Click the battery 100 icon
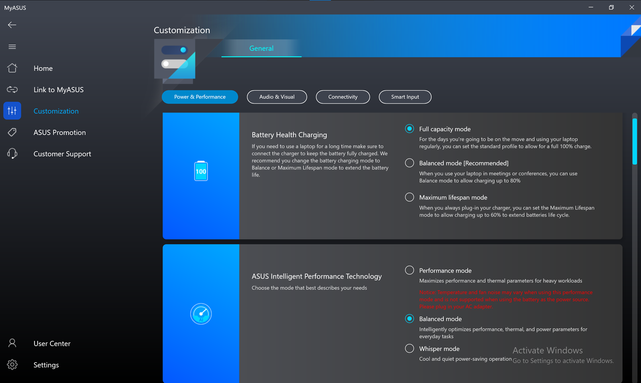Screen dimensions: 641x383 point(201,171)
